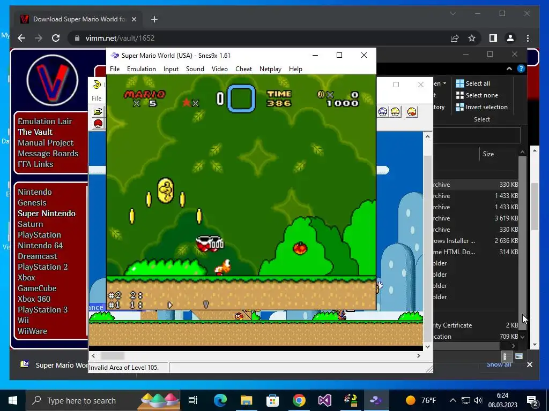Open Chrome three-dot menu
This screenshot has width=549, height=411.
[x=528, y=38]
